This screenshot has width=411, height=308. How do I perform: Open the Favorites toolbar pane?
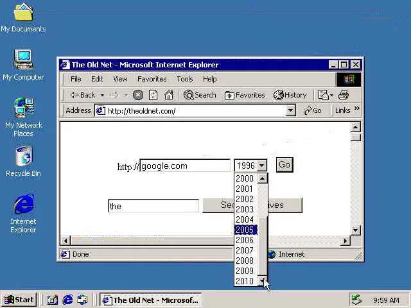point(245,95)
